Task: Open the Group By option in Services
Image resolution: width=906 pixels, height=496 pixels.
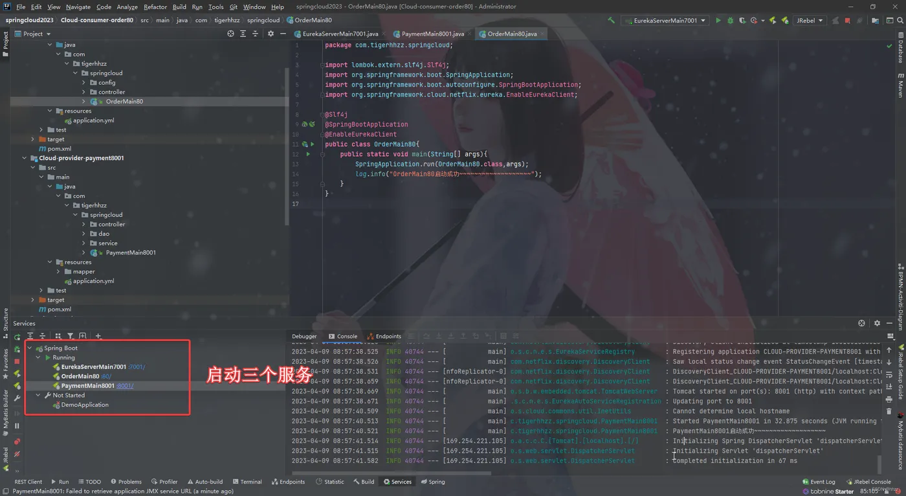Action: [x=58, y=336]
